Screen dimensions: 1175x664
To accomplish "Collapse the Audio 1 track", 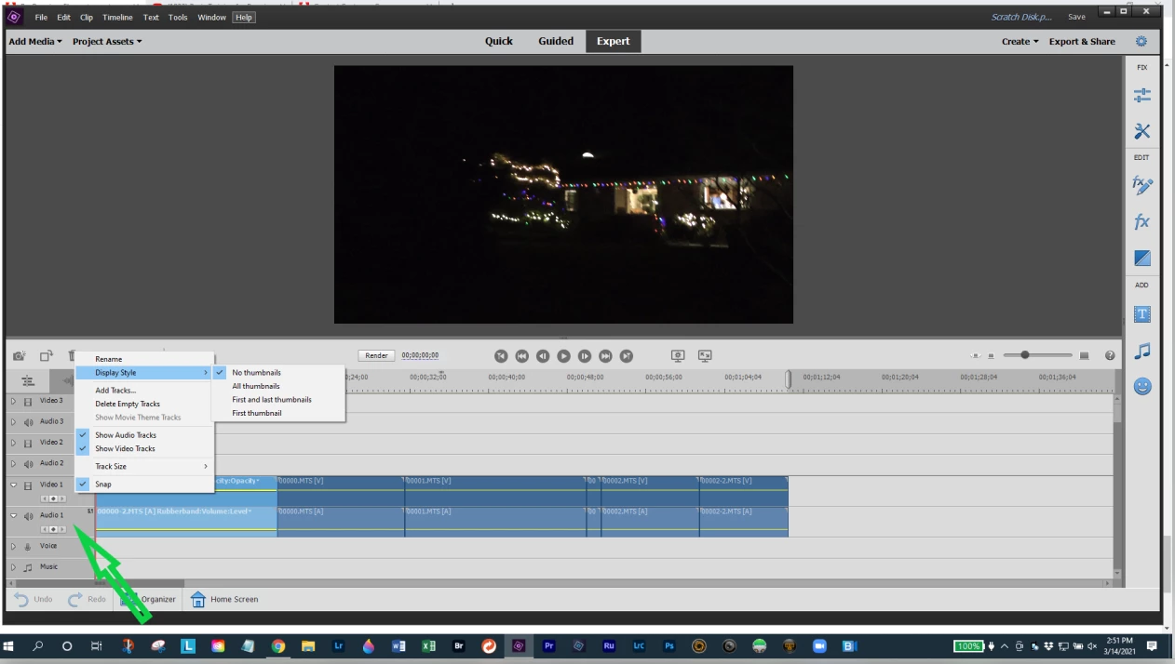I will click(x=13, y=515).
